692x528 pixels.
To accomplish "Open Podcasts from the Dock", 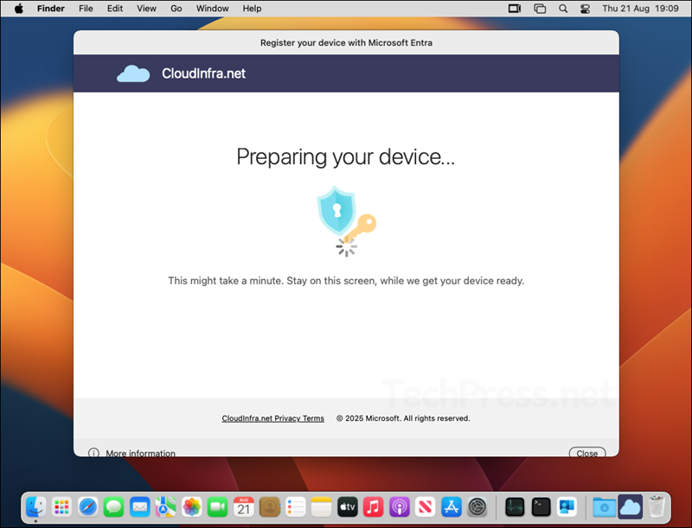I will pos(400,507).
